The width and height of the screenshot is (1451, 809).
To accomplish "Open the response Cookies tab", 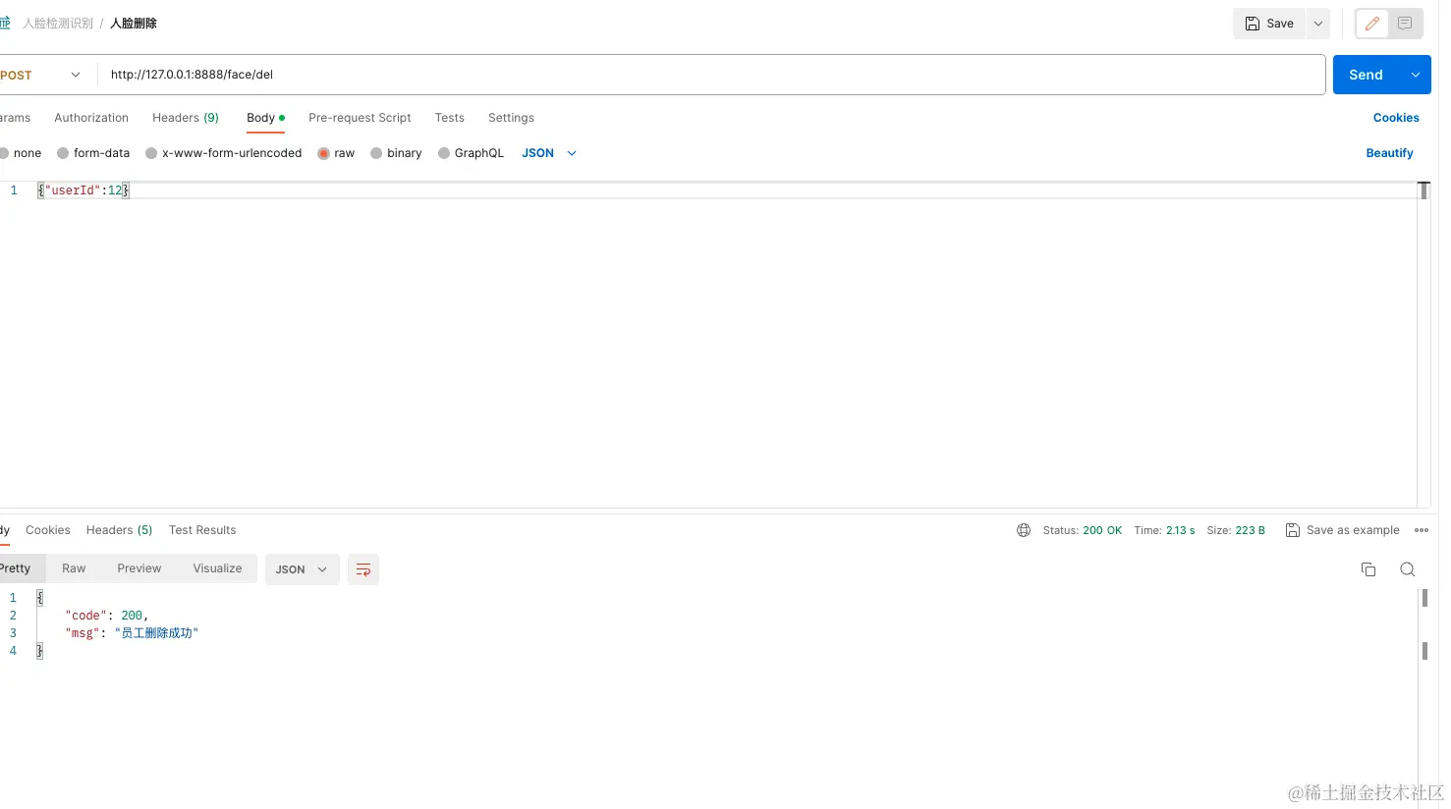I will (48, 530).
